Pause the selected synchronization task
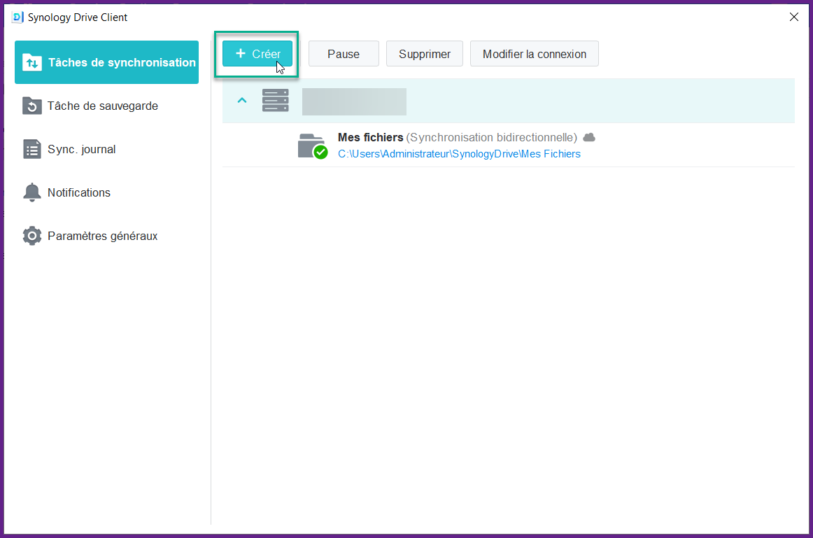The height and width of the screenshot is (538, 813). pyautogui.click(x=344, y=54)
